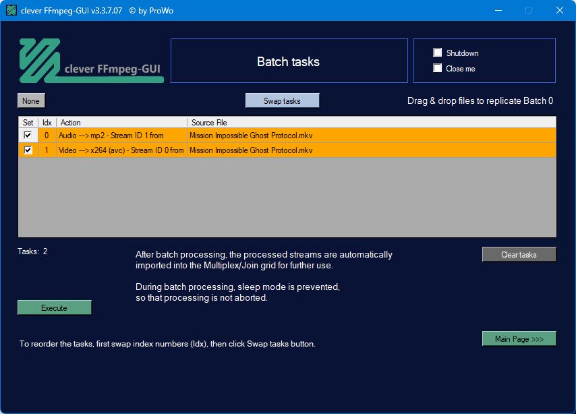The height and width of the screenshot is (414, 576).
Task: Select Idx cell 1
Action: point(47,150)
